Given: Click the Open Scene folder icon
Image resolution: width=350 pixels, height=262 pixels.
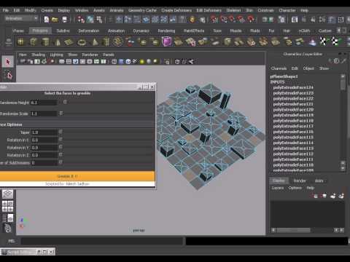Looking at the screenshot, I should point(55,20).
